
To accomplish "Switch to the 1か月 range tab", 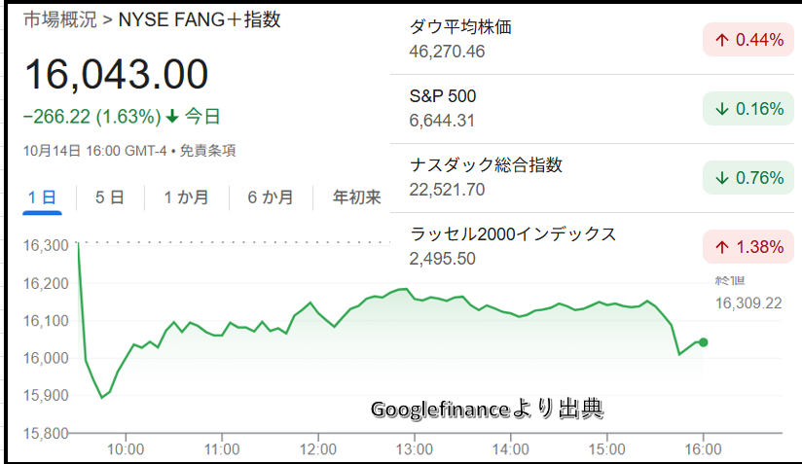I will (186, 197).
